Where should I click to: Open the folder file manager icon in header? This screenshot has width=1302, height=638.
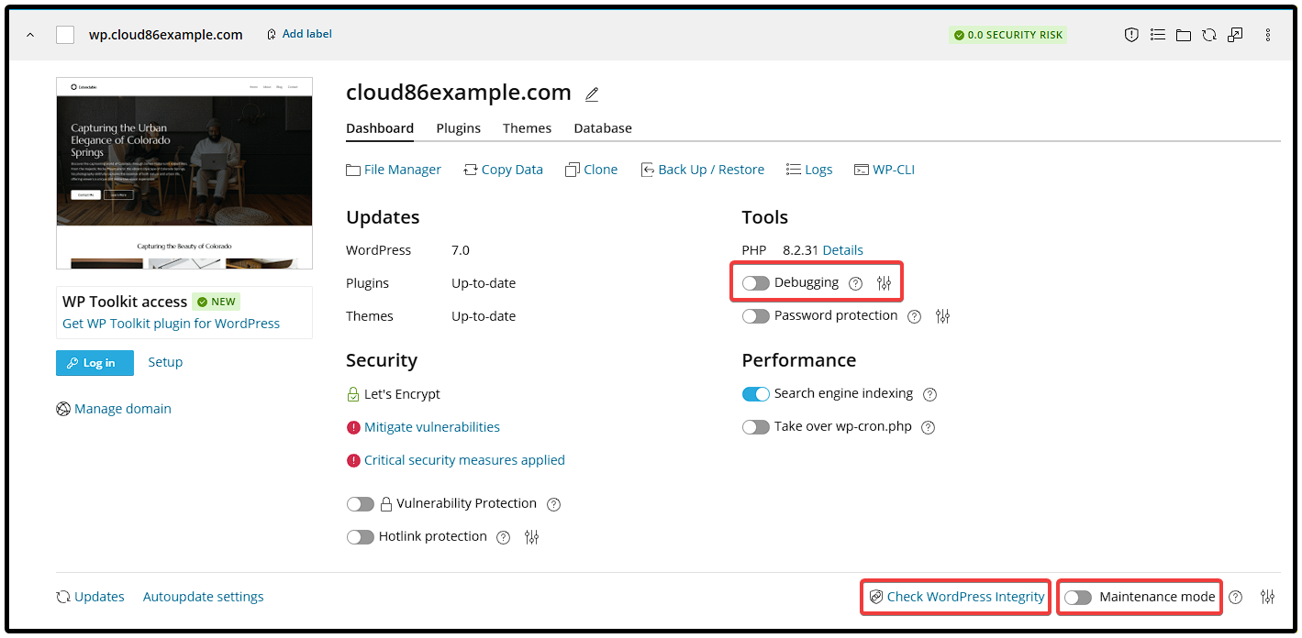click(x=1184, y=35)
